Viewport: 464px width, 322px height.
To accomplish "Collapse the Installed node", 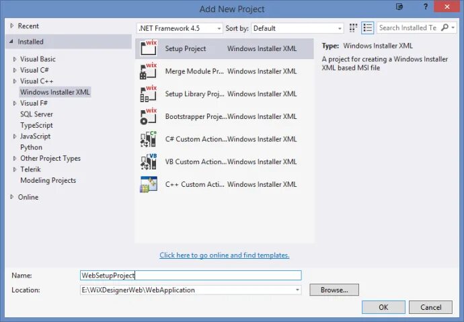I will tap(11, 42).
